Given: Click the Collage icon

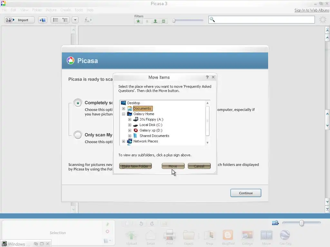Looking at the screenshot, I should point(247,235).
